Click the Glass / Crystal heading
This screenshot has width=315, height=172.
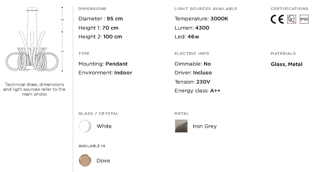(x=99, y=114)
